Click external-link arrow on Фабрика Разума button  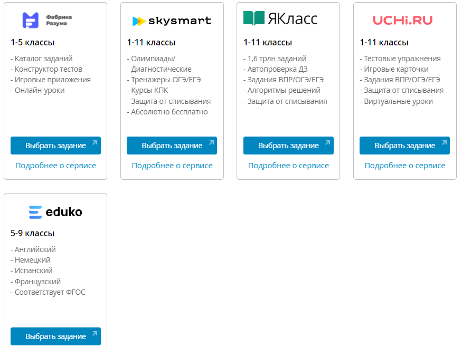(95, 143)
